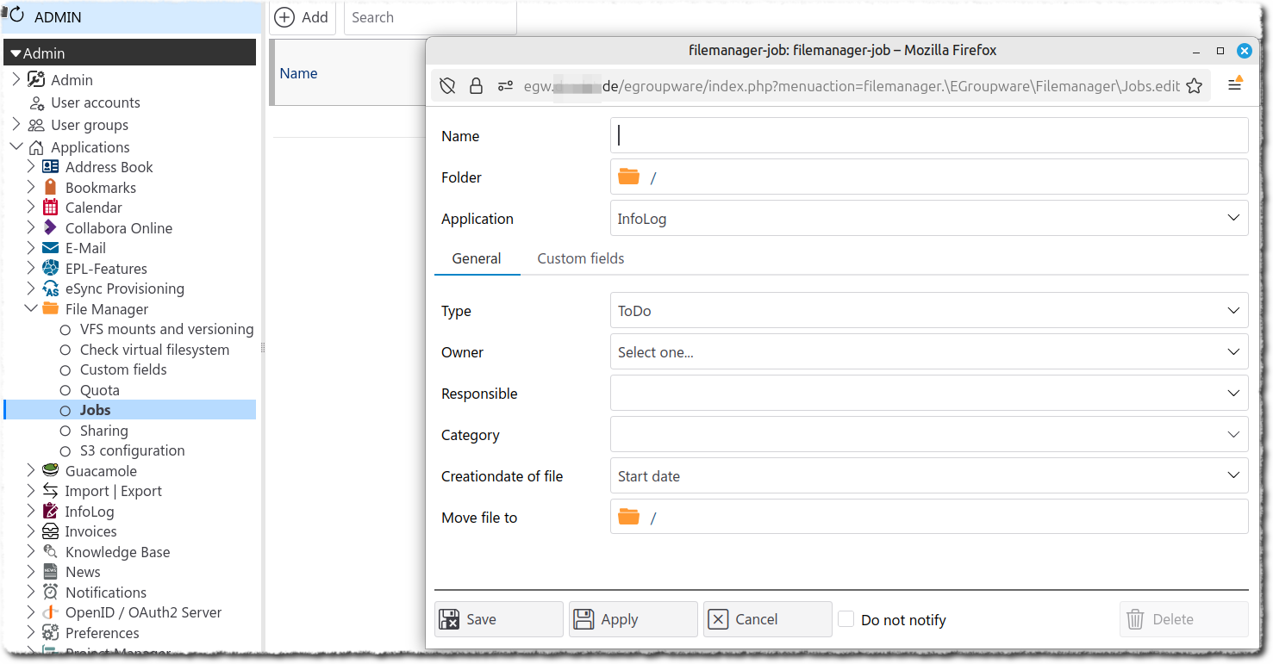The width and height of the screenshot is (1273, 664).
Task: Click the Address Book icon
Action: click(x=50, y=167)
